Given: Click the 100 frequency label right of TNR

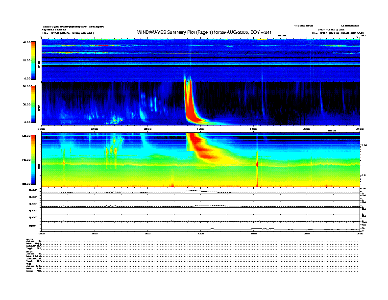Looking at the screenshot, I should pyautogui.click(x=364, y=145).
